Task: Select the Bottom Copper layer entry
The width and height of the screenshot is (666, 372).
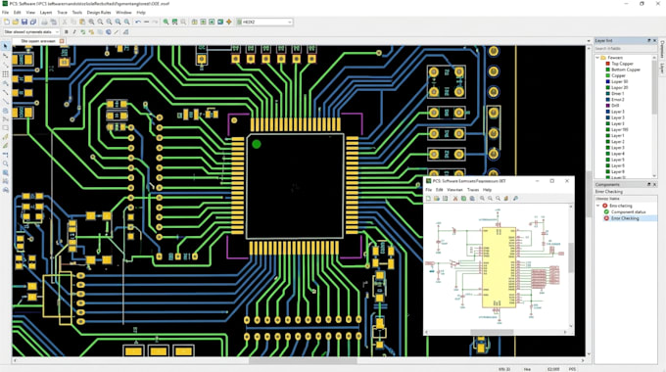Action: point(626,70)
